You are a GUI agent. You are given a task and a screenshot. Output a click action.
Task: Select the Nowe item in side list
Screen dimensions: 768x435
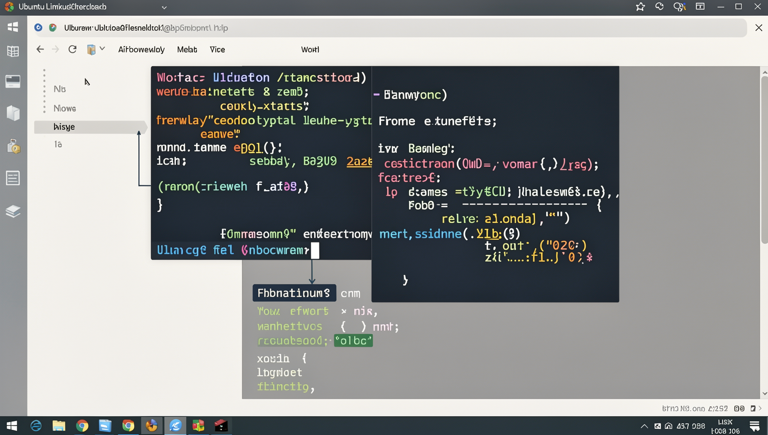point(65,109)
